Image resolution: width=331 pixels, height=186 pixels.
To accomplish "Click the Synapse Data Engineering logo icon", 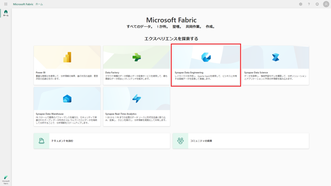I will tap(206, 57).
